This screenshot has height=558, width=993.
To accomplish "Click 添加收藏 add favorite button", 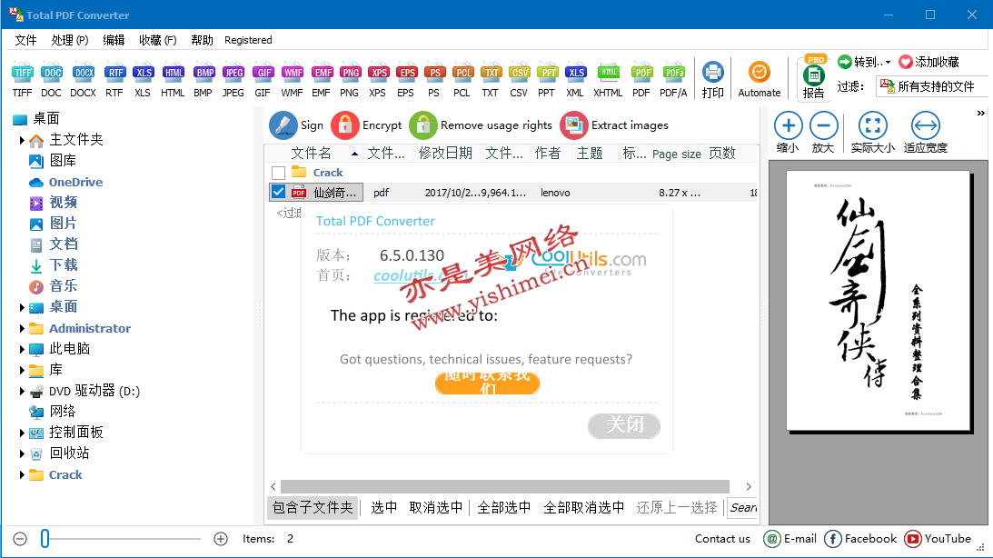I will (x=929, y=62).
